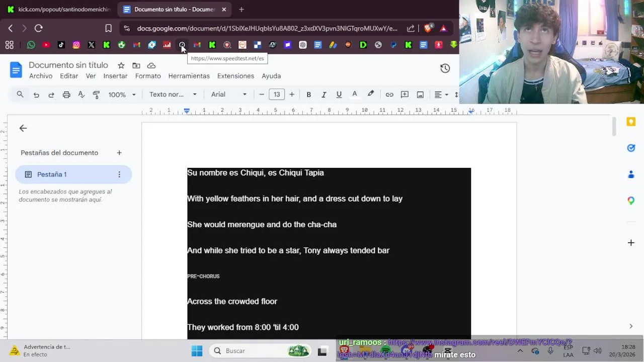644x362 pixels.
Task: Open browser apps grid in bookmarks bar
Action: [x=10, y=45]
